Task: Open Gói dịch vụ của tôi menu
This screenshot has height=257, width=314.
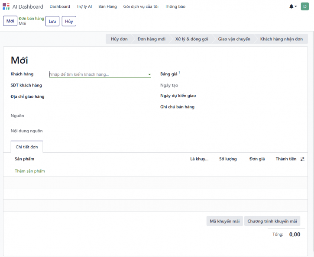Action: click(x=141, y=6)
